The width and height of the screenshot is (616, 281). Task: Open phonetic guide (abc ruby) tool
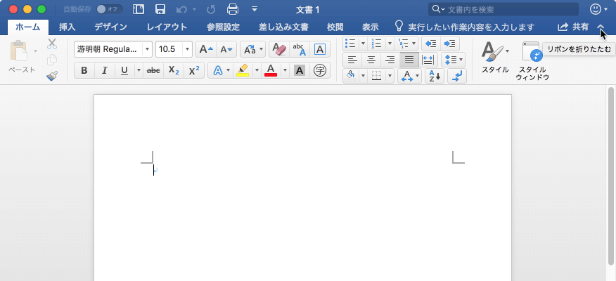click(300, 49)
